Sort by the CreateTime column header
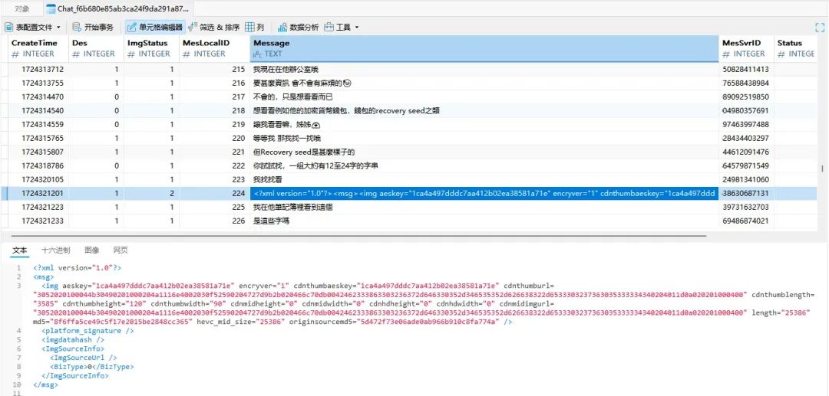The image size is (829, 396). (38, 48)
